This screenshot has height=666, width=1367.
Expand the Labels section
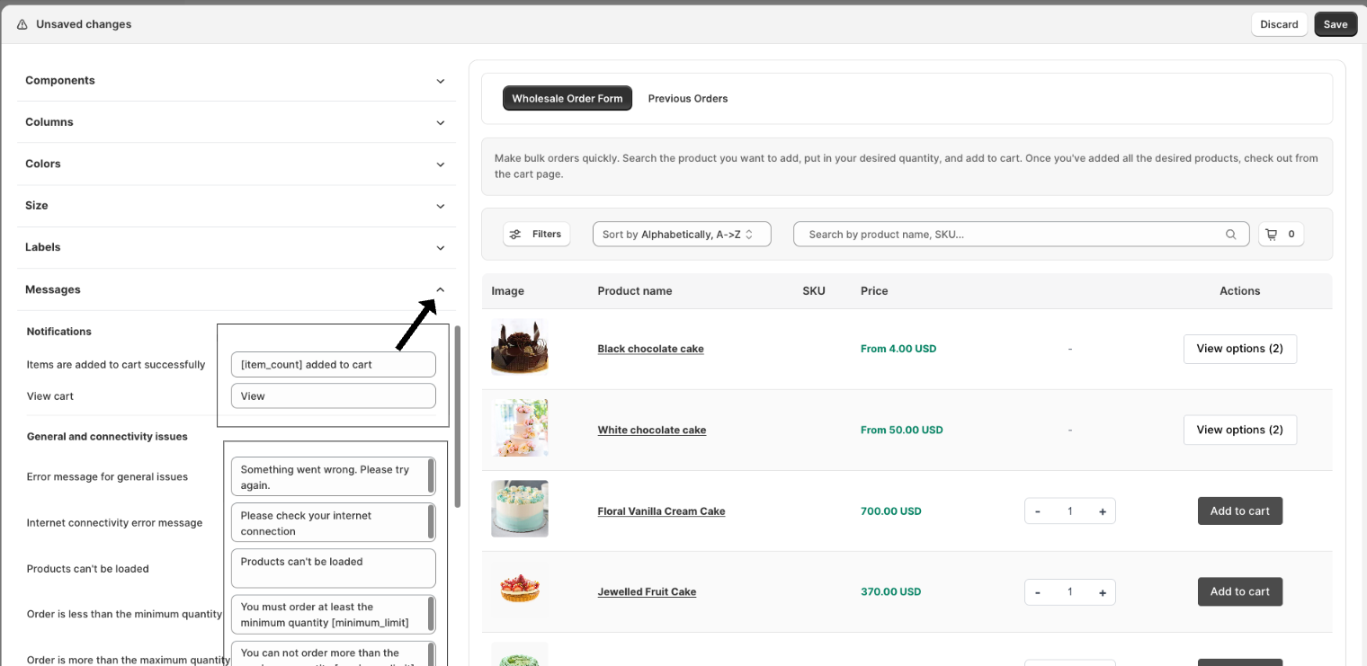(440, 248)
